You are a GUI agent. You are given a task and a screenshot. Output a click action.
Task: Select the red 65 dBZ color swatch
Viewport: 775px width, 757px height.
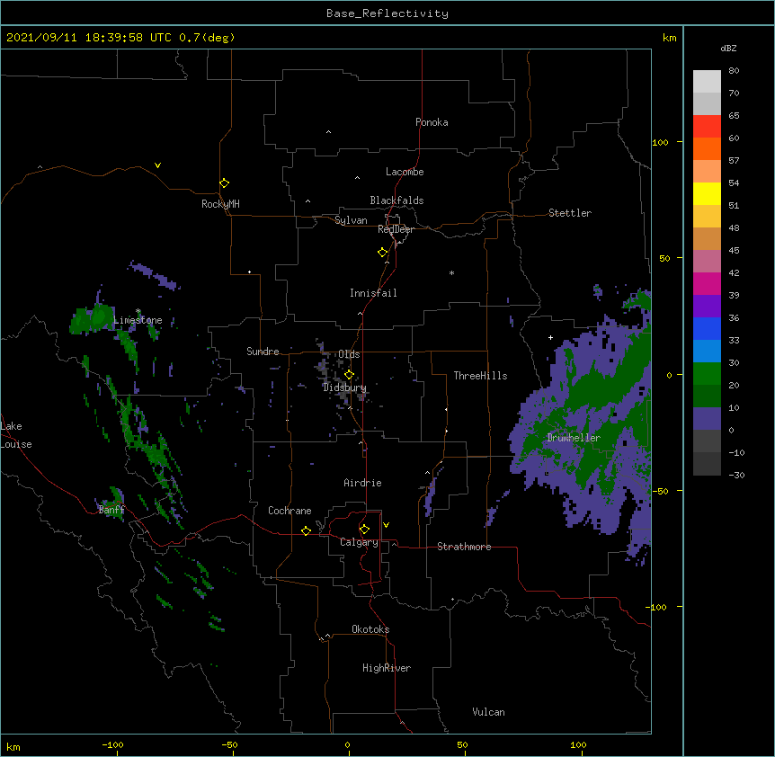pos(707,127)
